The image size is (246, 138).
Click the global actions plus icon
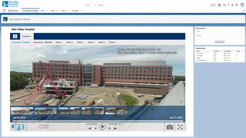click(x=219, y=5)
